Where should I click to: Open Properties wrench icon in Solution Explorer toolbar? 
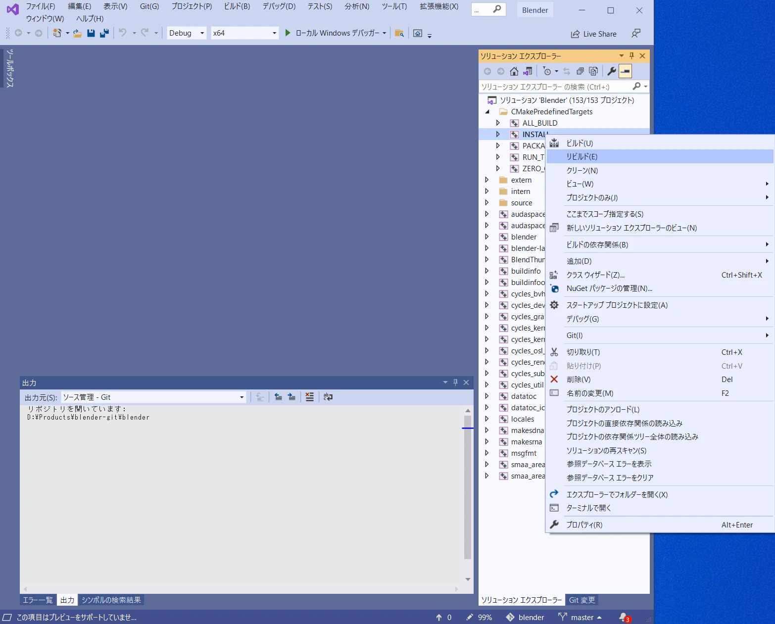[612, 71]
